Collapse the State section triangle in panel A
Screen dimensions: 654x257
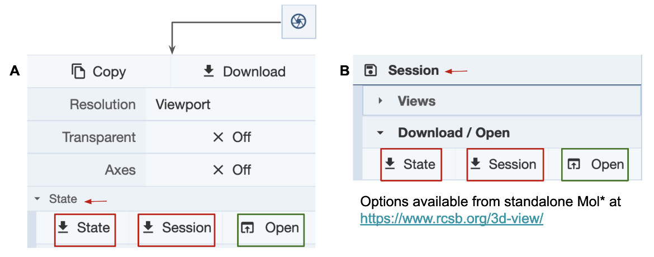coord(37,199)
